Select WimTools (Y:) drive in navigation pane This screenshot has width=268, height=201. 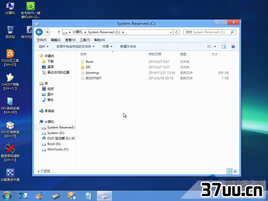55,149
